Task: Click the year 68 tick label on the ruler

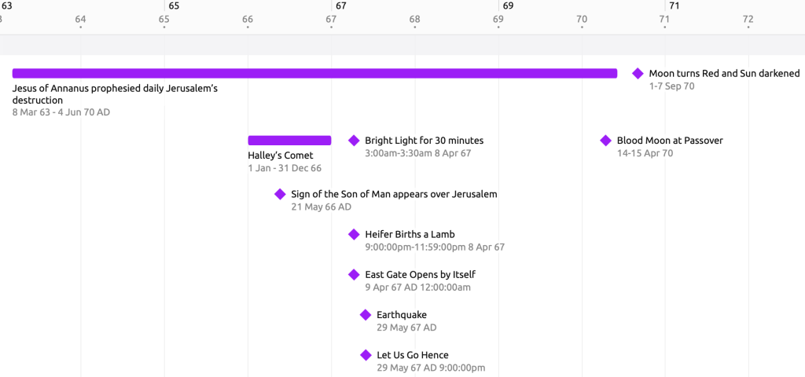Action: point(414,19)
